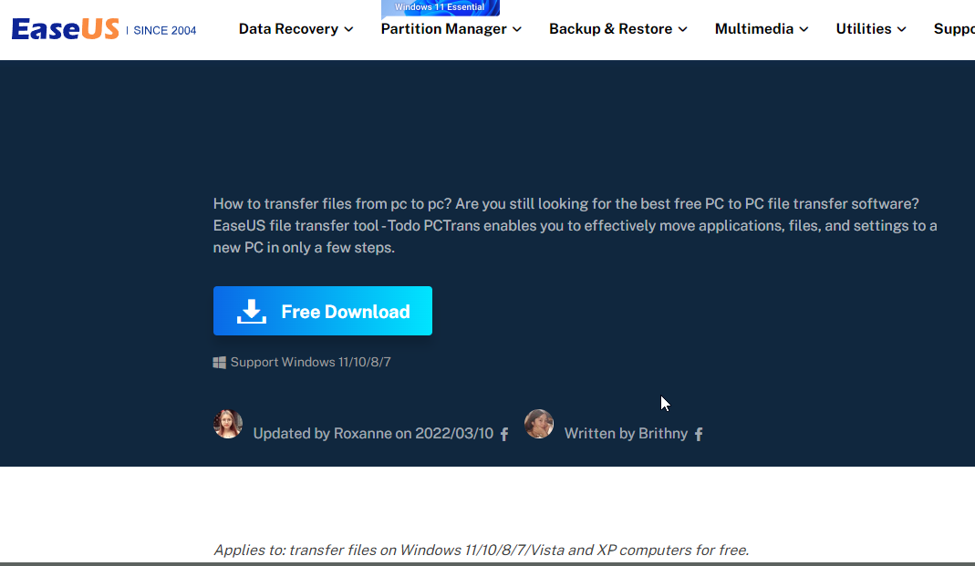The width and height of the screenshot is (975, 566).
Task: Click the Windows 11 Essential banner
Action: [441, 7]
